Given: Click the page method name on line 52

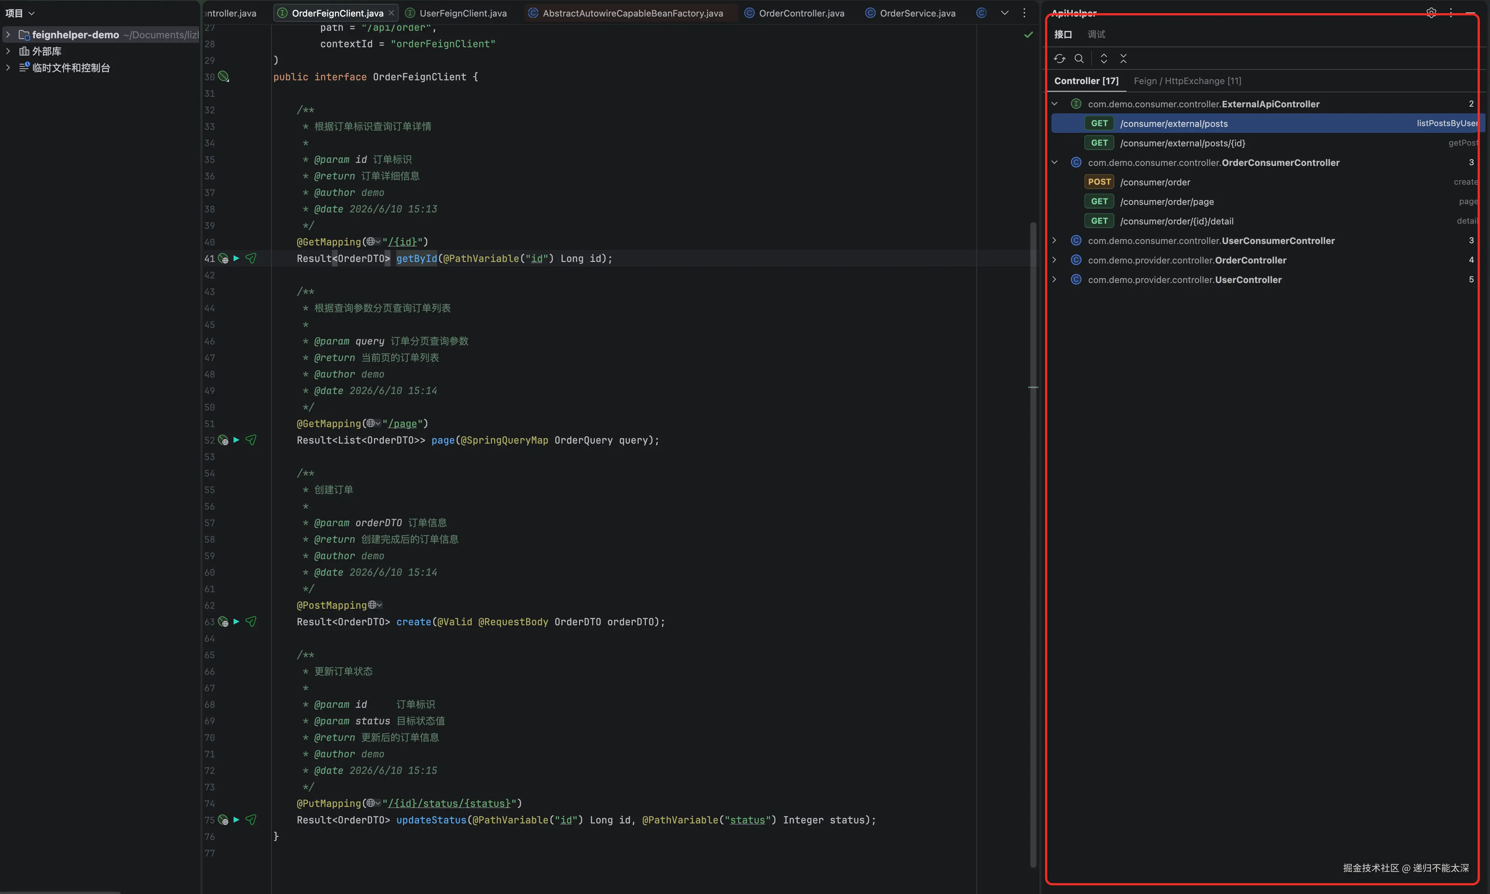Looking at the screenshot, I should point(442,440).
